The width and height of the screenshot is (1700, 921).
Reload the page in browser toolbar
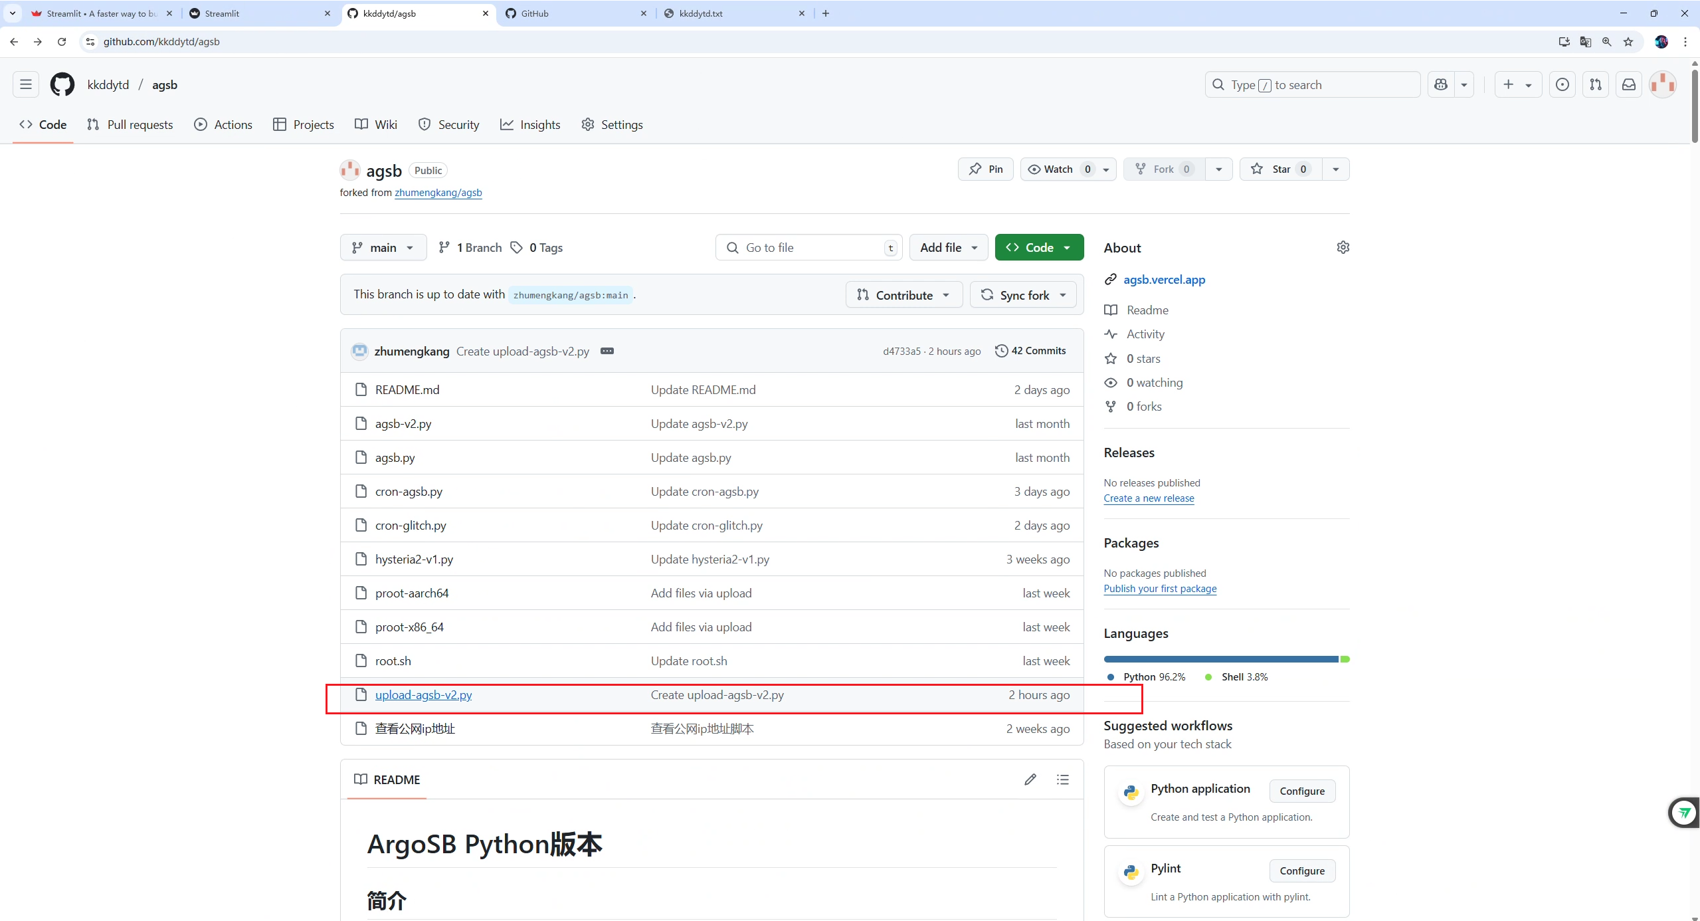[62, 41]
